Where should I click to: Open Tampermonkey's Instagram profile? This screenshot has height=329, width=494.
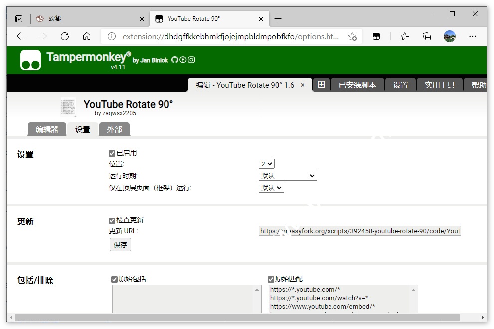(191, 59)
